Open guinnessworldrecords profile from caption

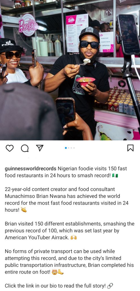click(x=31, y=169)
